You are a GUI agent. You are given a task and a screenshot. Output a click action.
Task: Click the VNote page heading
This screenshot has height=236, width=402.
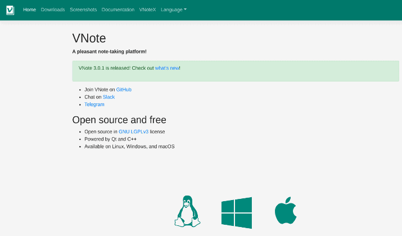pyautogui.click(x=89, y=38)
